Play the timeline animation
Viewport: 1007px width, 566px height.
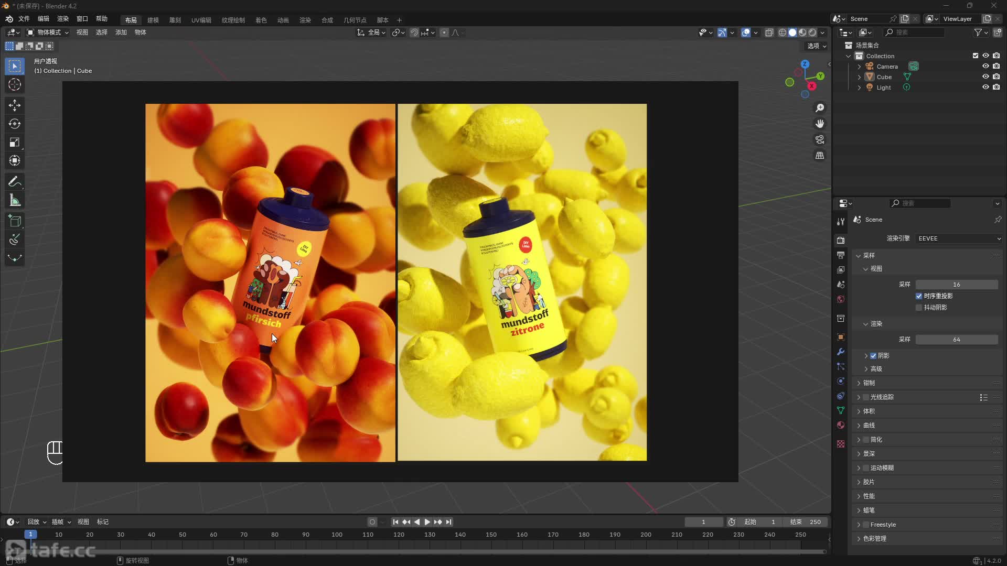point(427,522)
